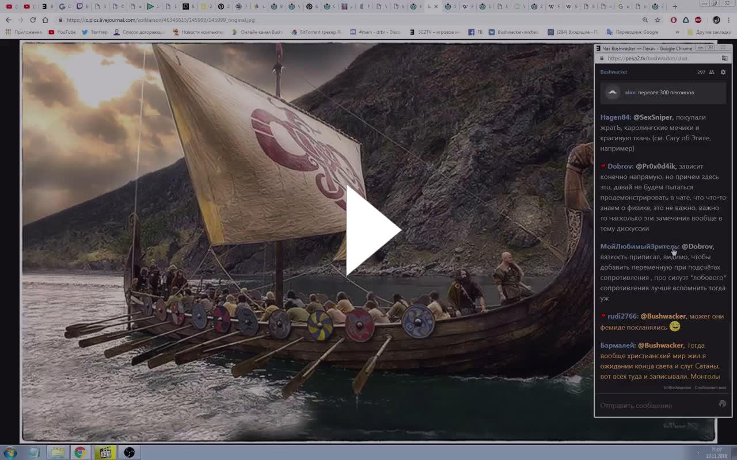This screenshot has height=460, width=737.
Task: Open Windows Start menu
Action: coord(10,452)
